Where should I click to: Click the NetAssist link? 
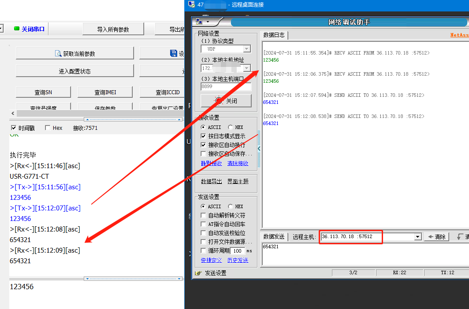pyautogui.click(x=459, y=35)
